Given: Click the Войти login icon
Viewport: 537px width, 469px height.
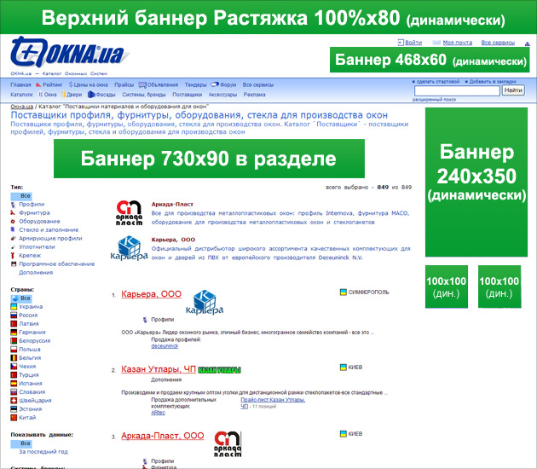Looking at the screenshot, I should tap(401, 43).
